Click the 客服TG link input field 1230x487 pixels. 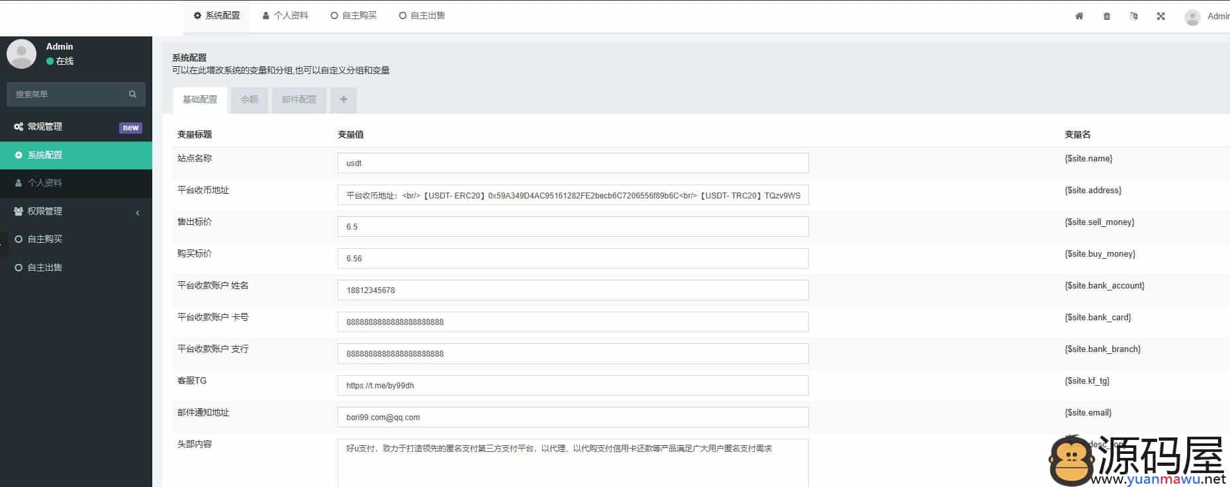[x=573, y=385]
